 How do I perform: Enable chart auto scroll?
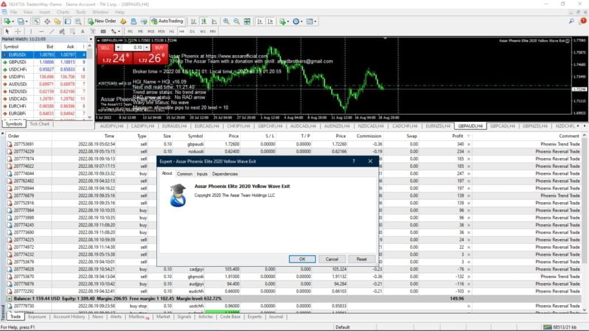tap(260, 21)
